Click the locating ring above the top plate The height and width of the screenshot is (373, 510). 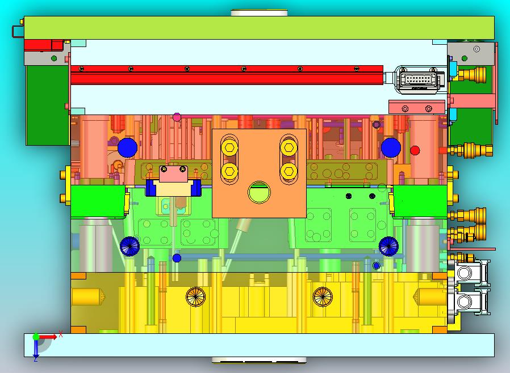tap(259, 12)
